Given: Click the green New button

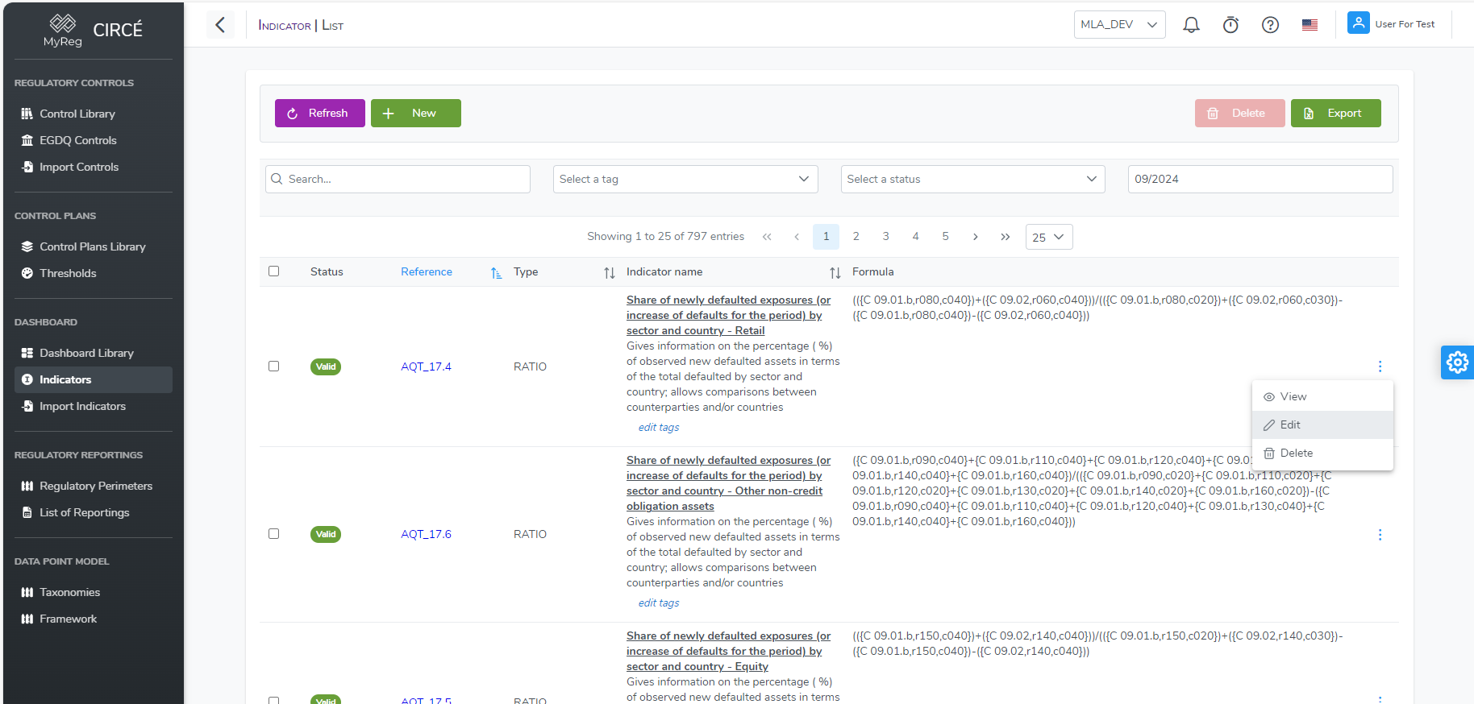Looking at the screenshot, I should 415,114.
